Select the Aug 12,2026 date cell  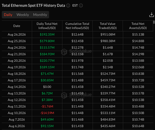point(17,100)
